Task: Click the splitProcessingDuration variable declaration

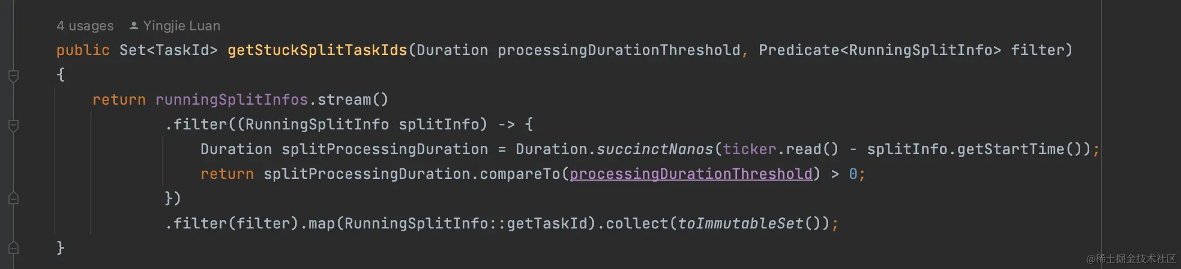Action: [x=384, y=149]
